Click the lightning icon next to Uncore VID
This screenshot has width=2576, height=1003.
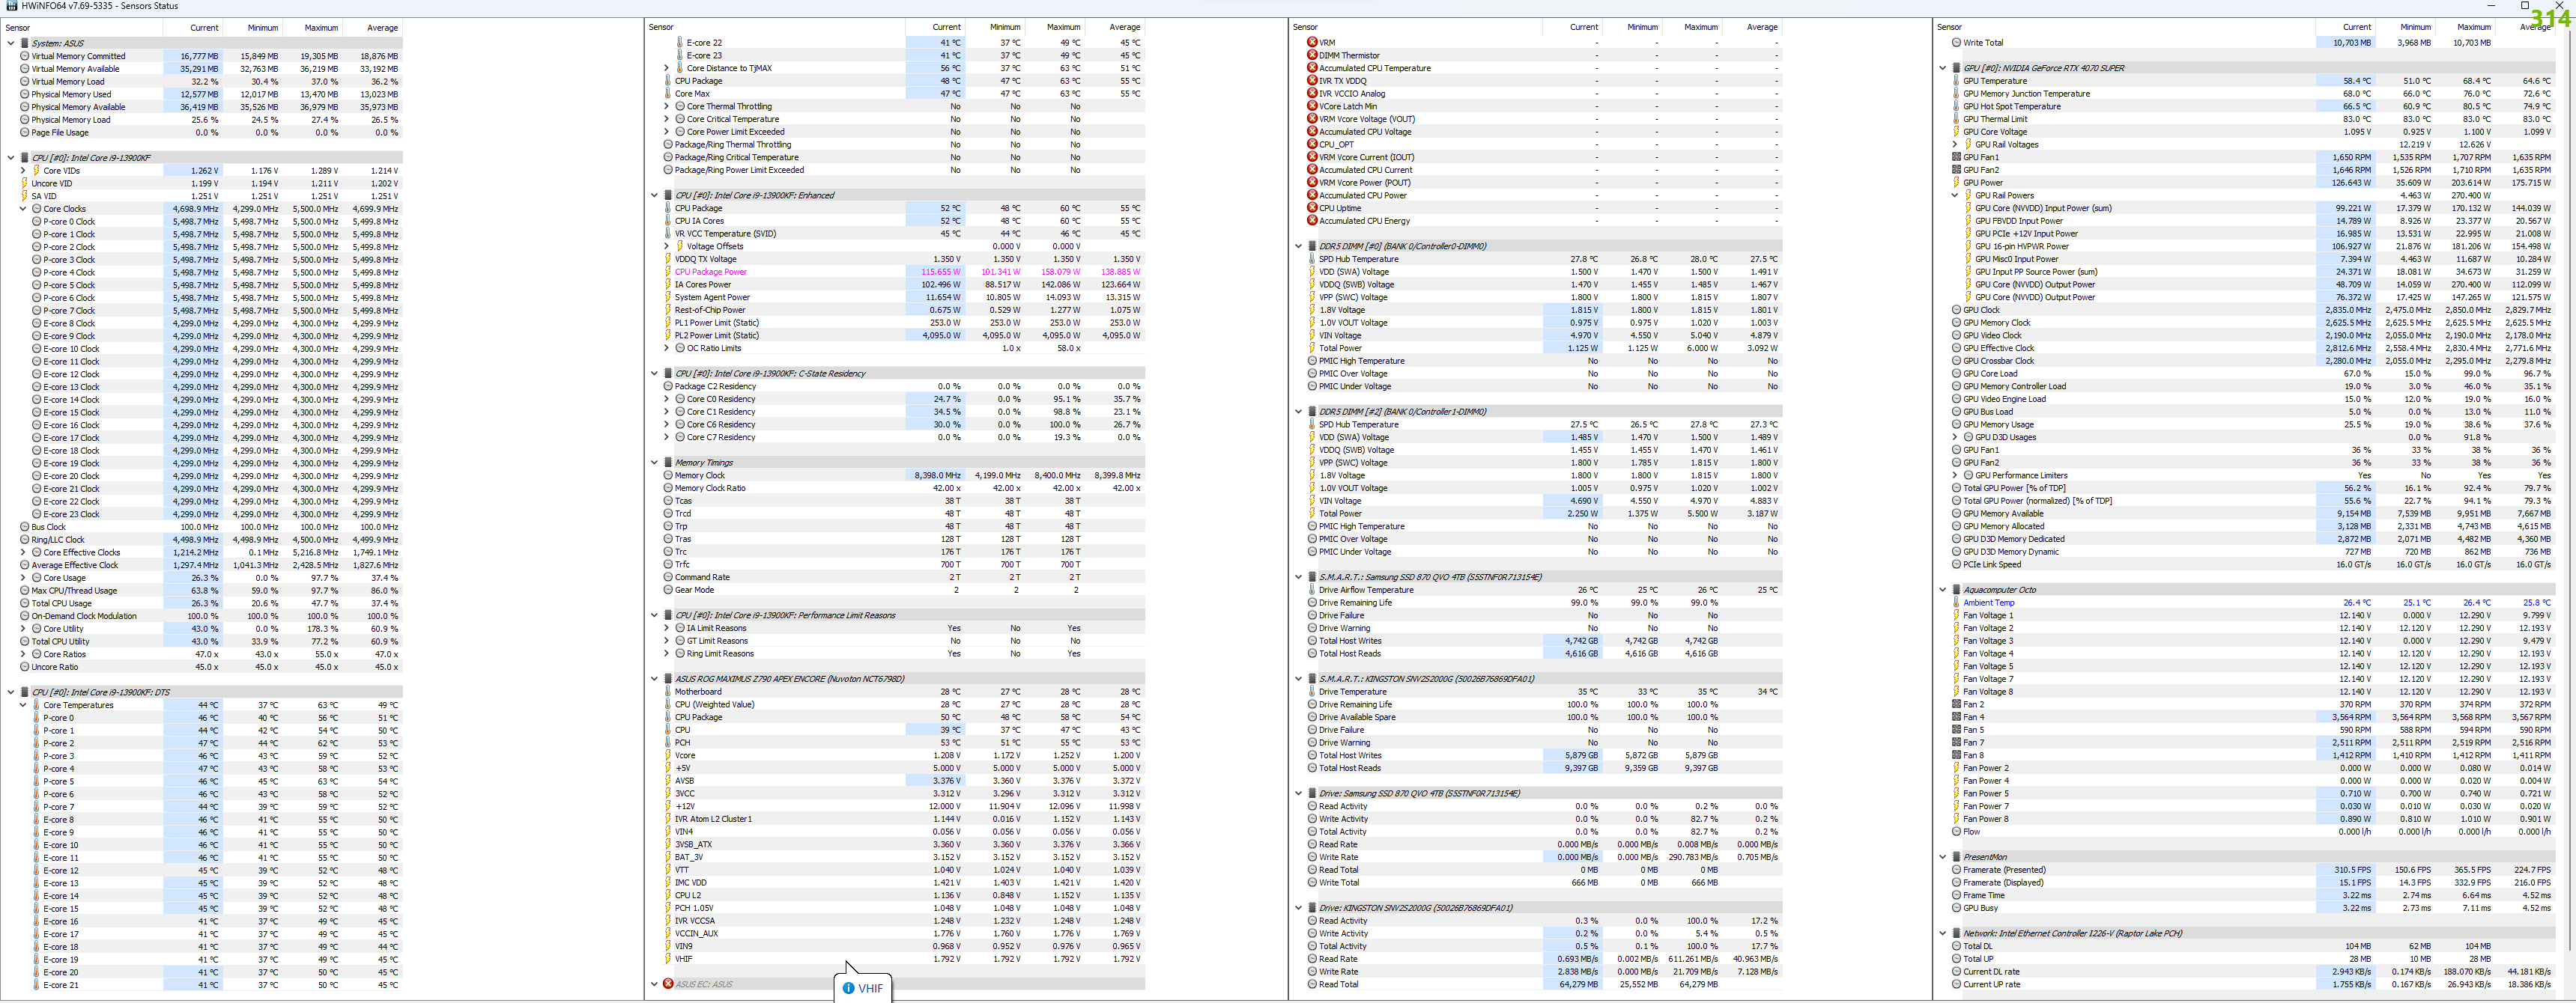click(x=24, y=184)
